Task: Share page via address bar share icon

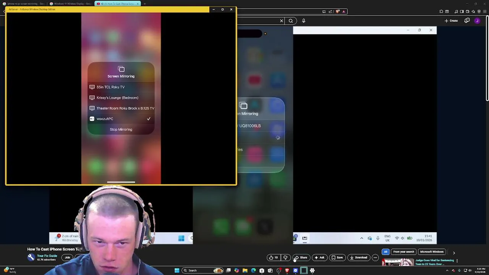Action: tap(330, 11)
